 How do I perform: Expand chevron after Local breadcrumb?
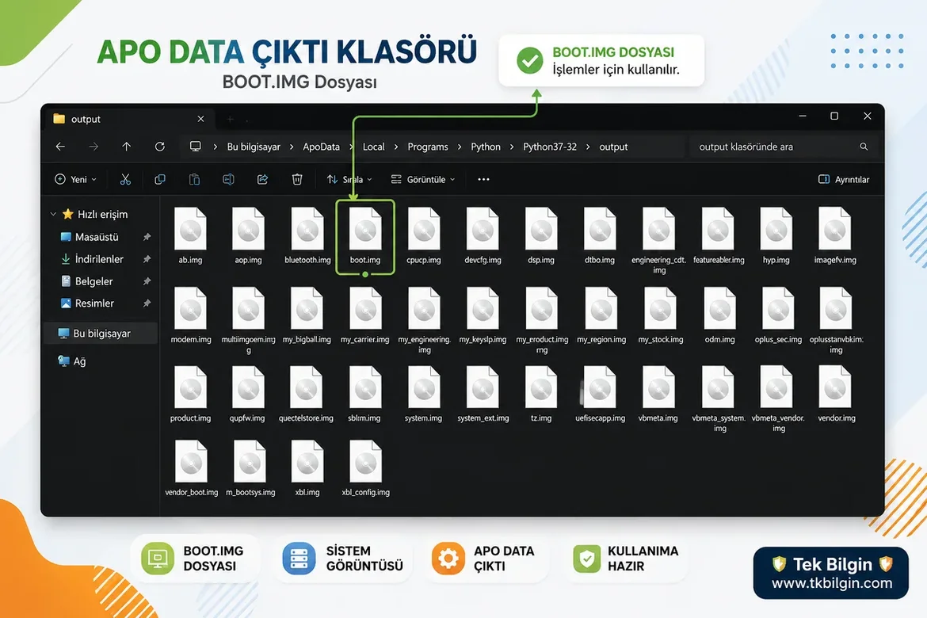tap(396, 147)
